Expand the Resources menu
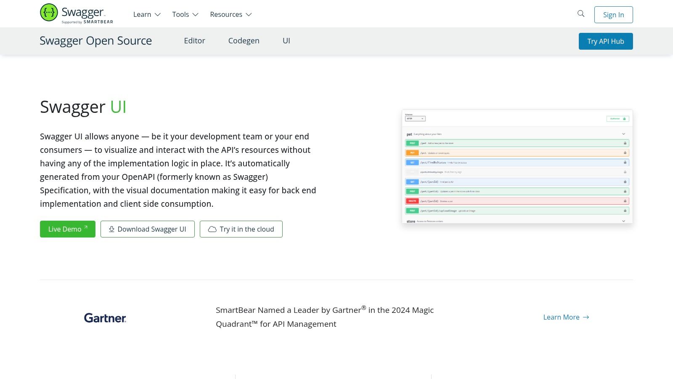 [231, 14]
